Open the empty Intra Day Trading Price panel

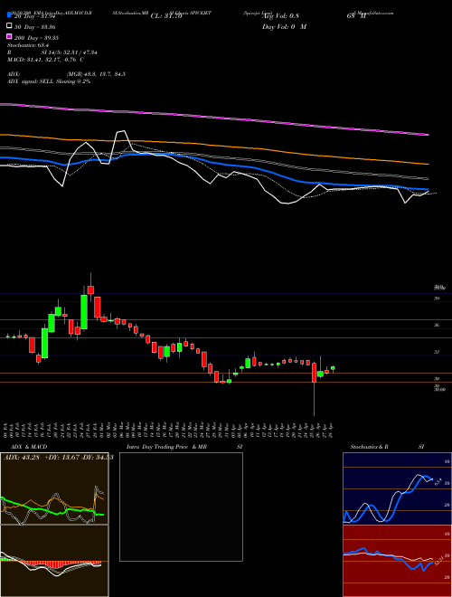[x=181, y=507]
